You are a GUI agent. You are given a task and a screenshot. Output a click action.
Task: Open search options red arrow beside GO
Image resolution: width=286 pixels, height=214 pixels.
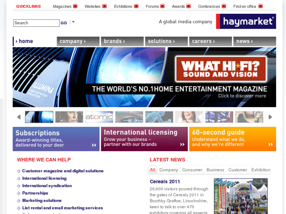pos(73,22)
